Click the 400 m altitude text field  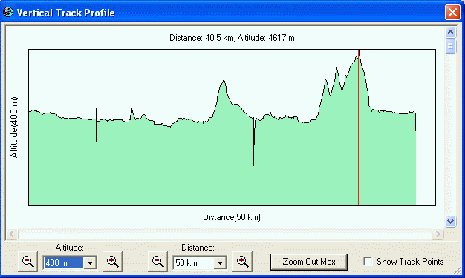point(63,263)
